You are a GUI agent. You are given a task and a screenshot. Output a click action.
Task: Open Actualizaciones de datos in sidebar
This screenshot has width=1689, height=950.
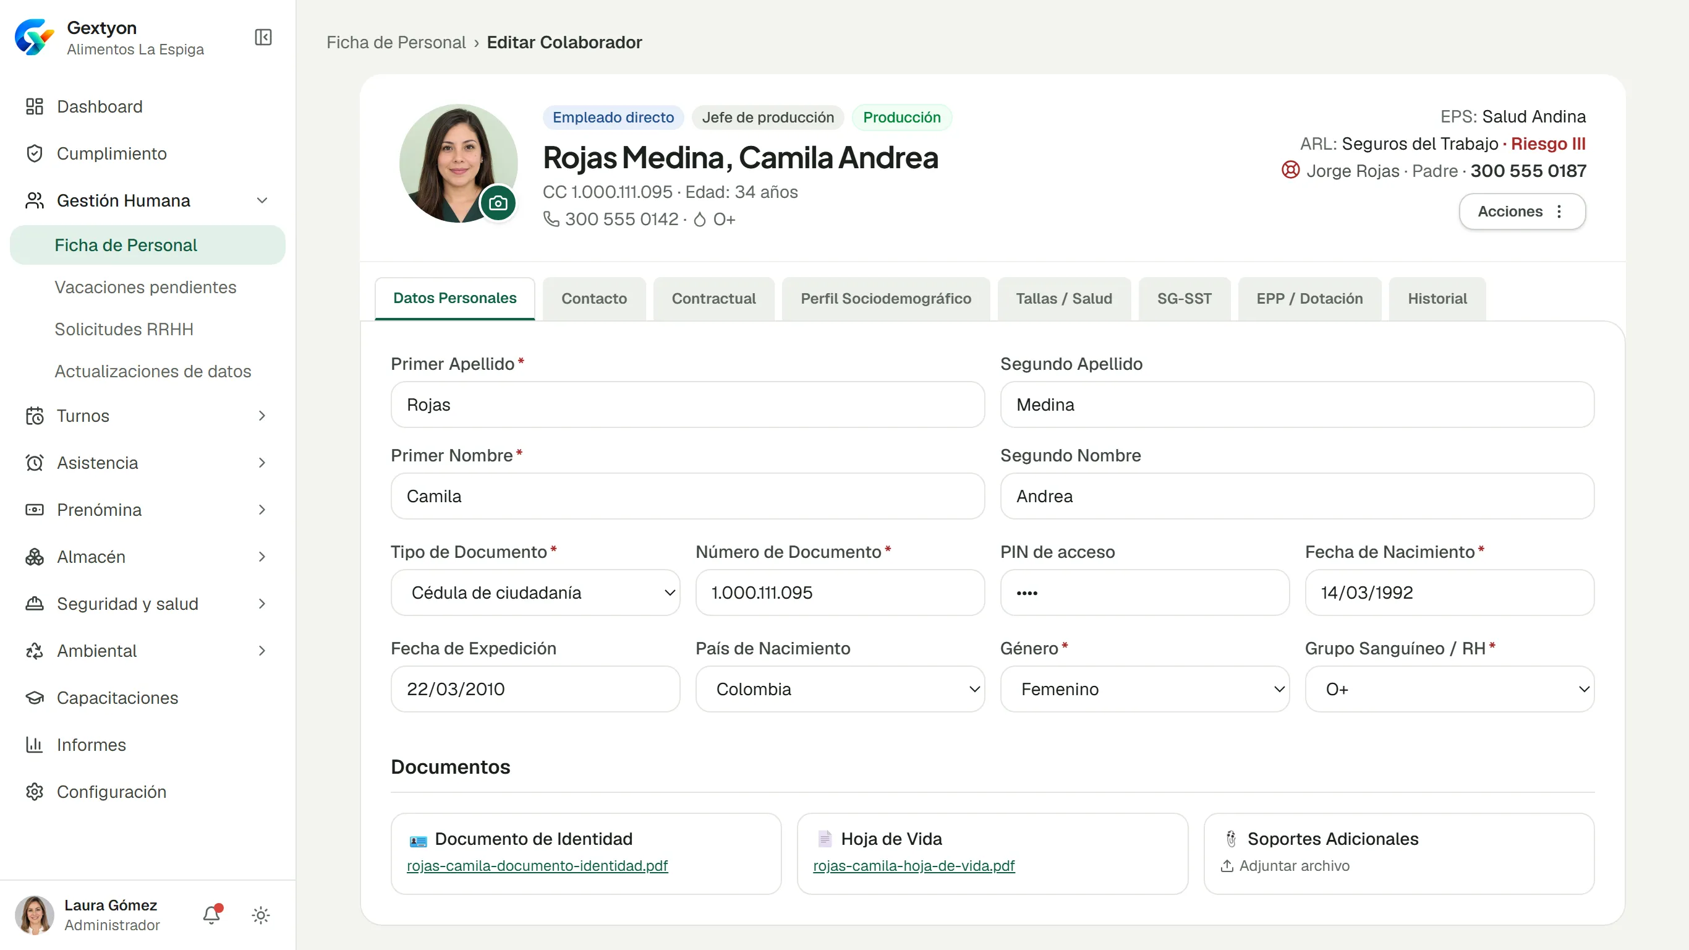pos(153,371)
